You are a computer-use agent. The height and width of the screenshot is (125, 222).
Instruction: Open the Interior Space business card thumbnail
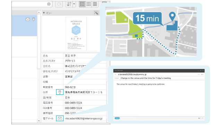point(76,34)
